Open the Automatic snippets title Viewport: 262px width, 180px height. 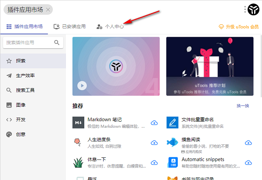click(203, 160)
